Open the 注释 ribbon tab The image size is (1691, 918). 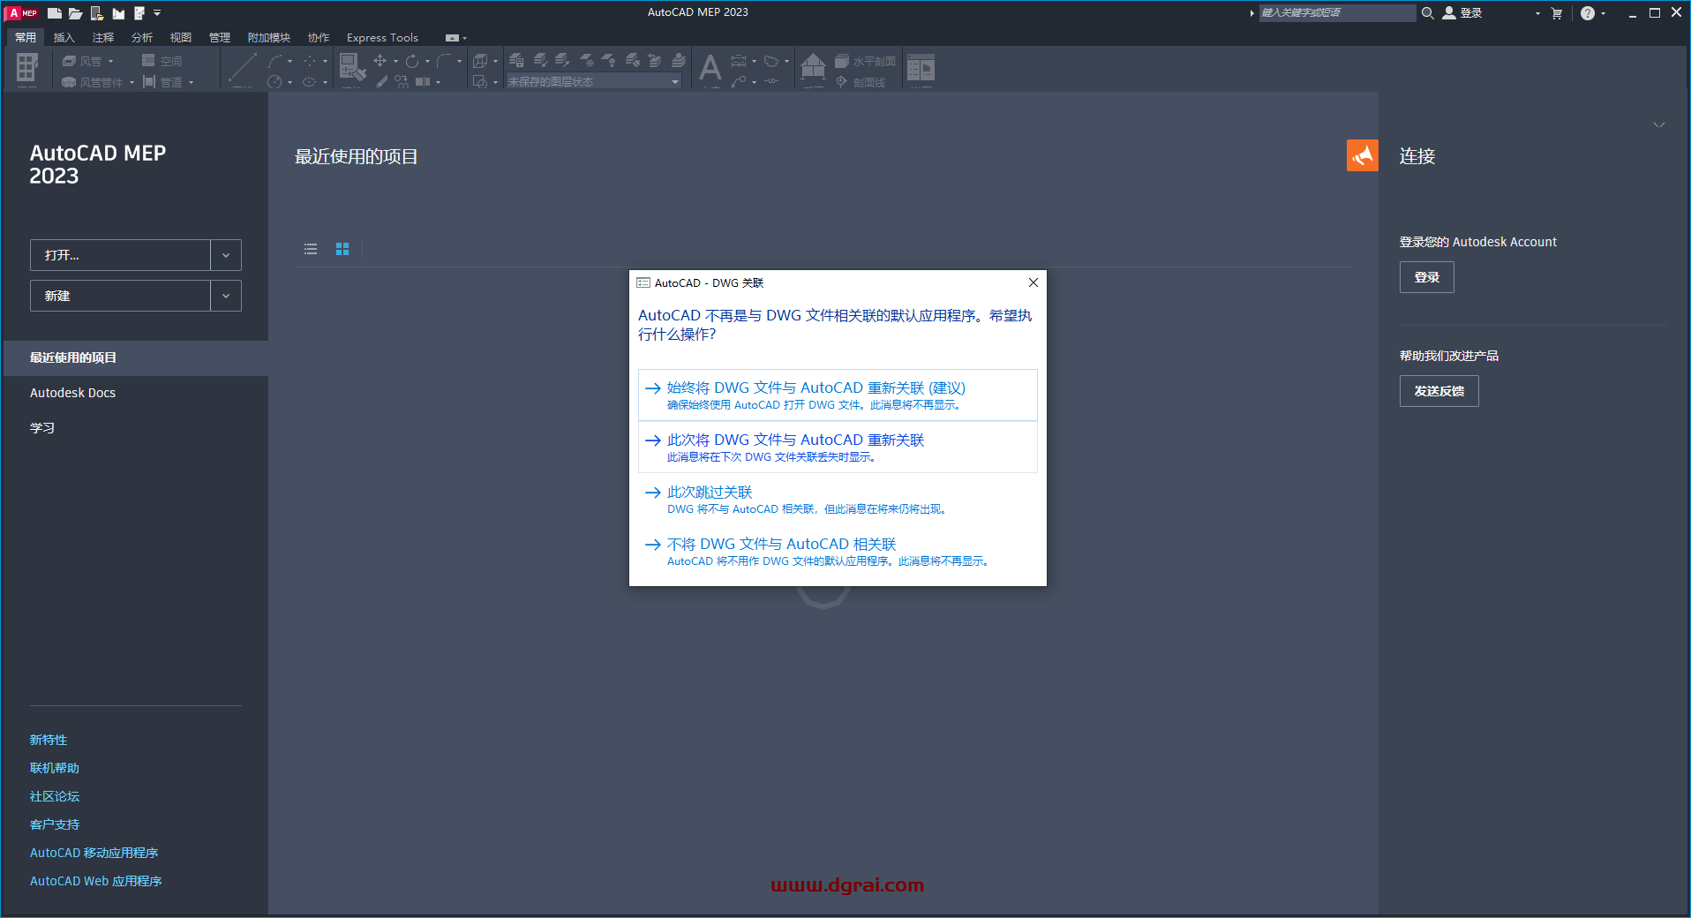point(103,37)
